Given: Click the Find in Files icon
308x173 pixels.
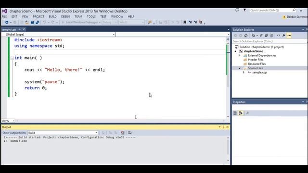Looking at the screenshot, I should coord(150,23).
